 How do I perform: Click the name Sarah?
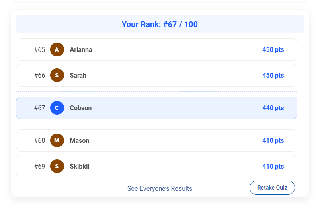coord(78,75)
